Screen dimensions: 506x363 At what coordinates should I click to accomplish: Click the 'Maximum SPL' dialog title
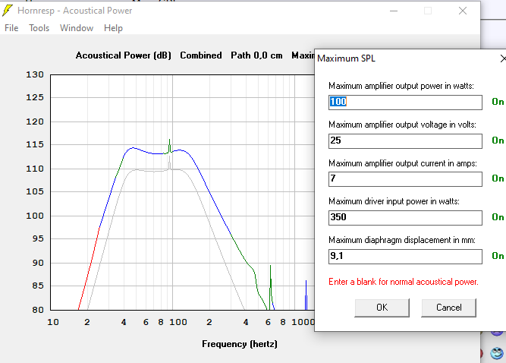tap(346, 58)
